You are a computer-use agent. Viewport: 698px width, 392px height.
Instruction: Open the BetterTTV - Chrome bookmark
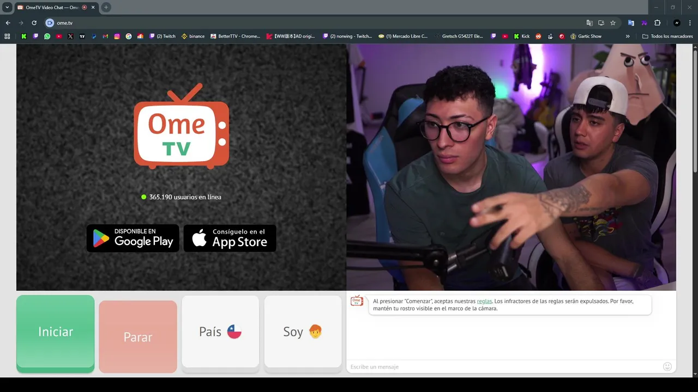click(x=235, y=36)
